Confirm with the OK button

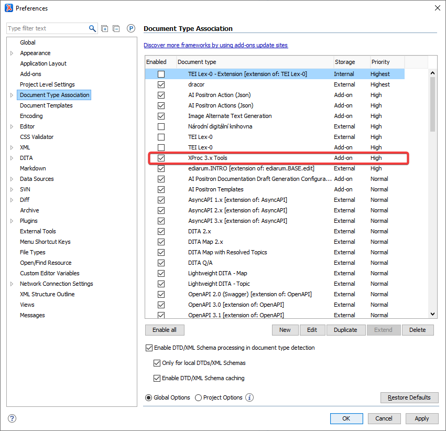(x=346, y=419)
